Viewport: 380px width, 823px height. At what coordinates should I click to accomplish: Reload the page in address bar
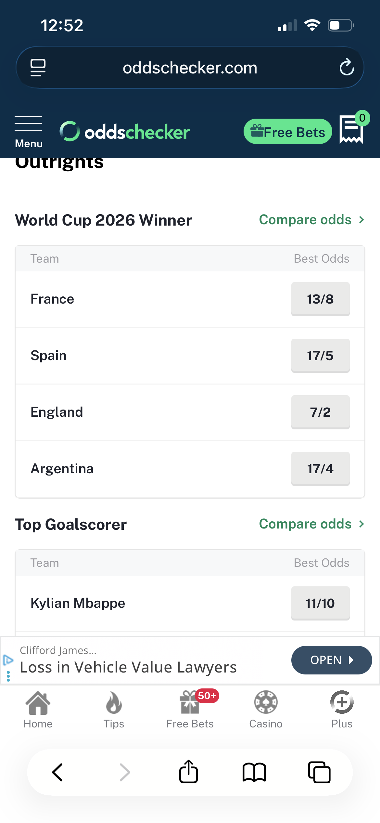tap(347, 67)
